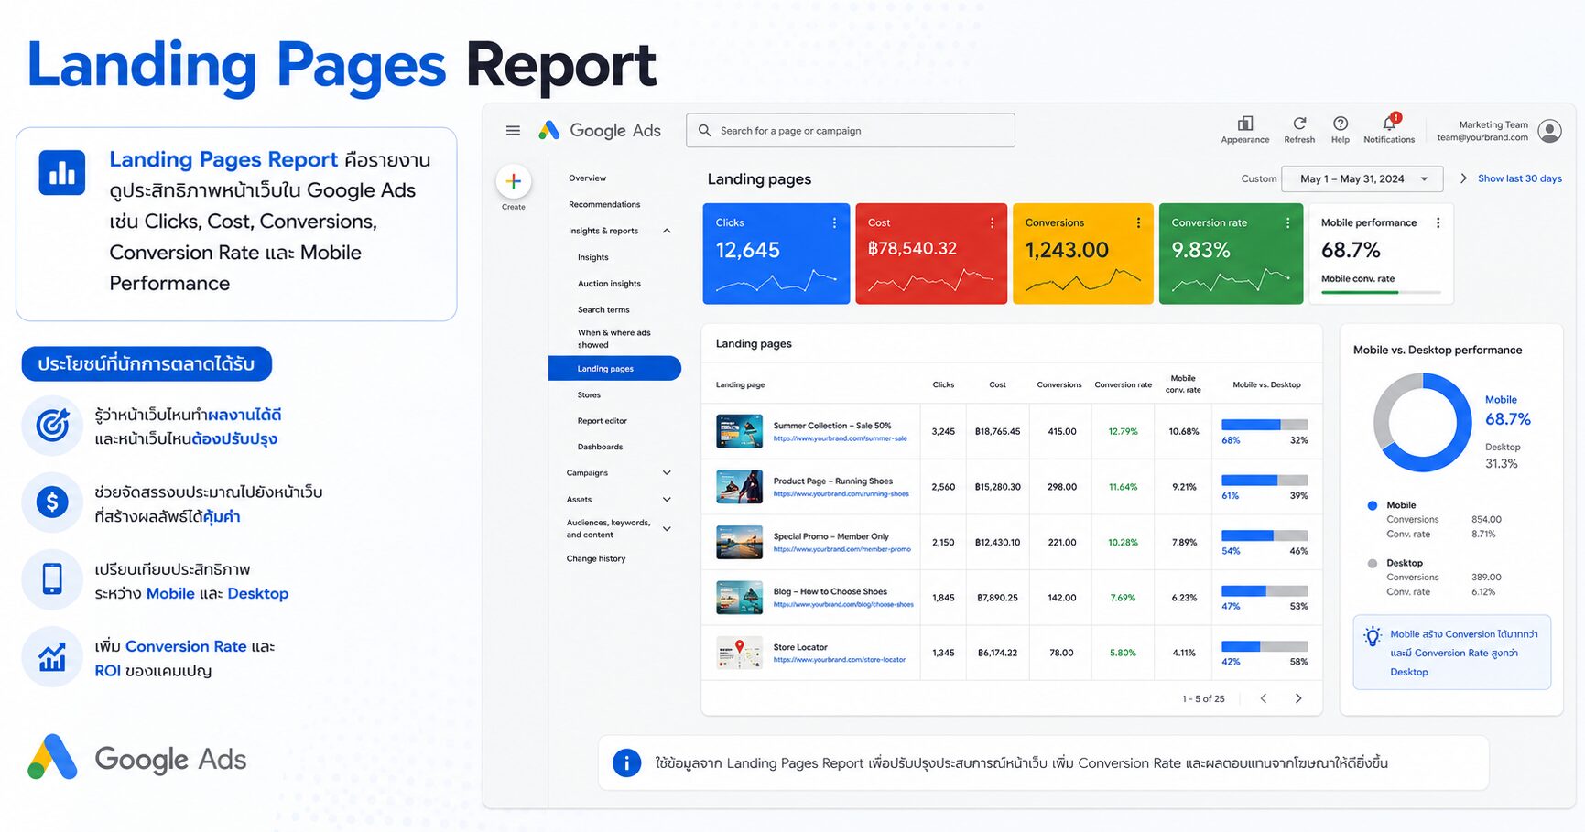Open blog/choose-shoes landing page URL

point(843,604)
